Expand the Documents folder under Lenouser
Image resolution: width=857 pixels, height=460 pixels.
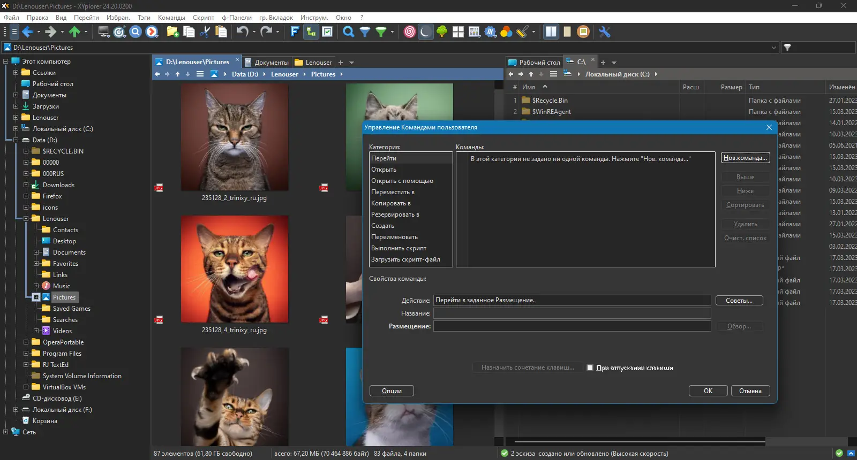tap(36, 252)
